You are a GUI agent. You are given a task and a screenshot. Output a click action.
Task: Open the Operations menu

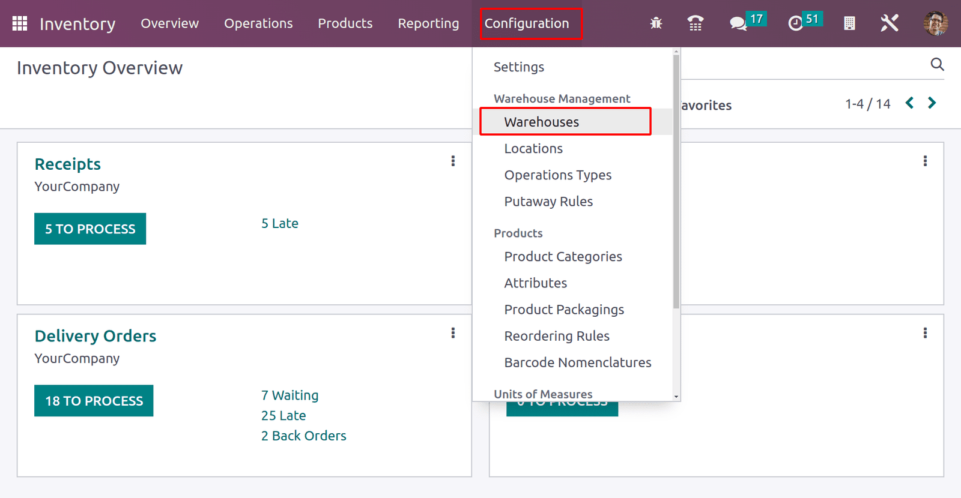258,23
